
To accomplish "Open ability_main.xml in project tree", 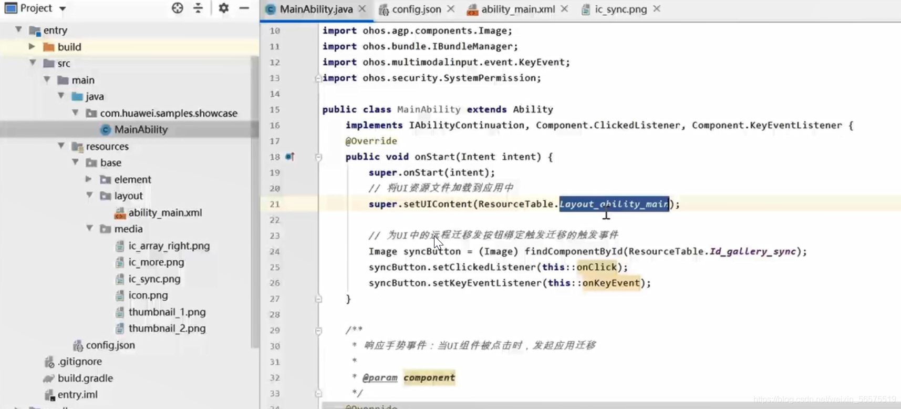I will 165,212.
